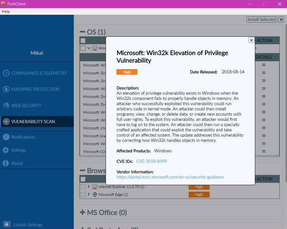Toggle the OS table header select-all checkbox
Screen dimensions: 287x229
(x=83, y=41)
